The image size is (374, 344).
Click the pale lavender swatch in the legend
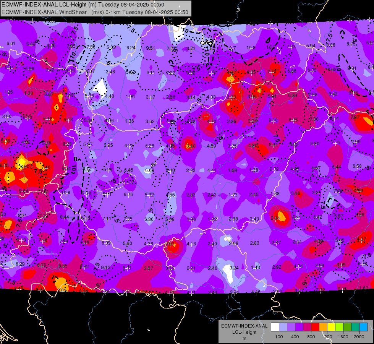tap(283, 327)
